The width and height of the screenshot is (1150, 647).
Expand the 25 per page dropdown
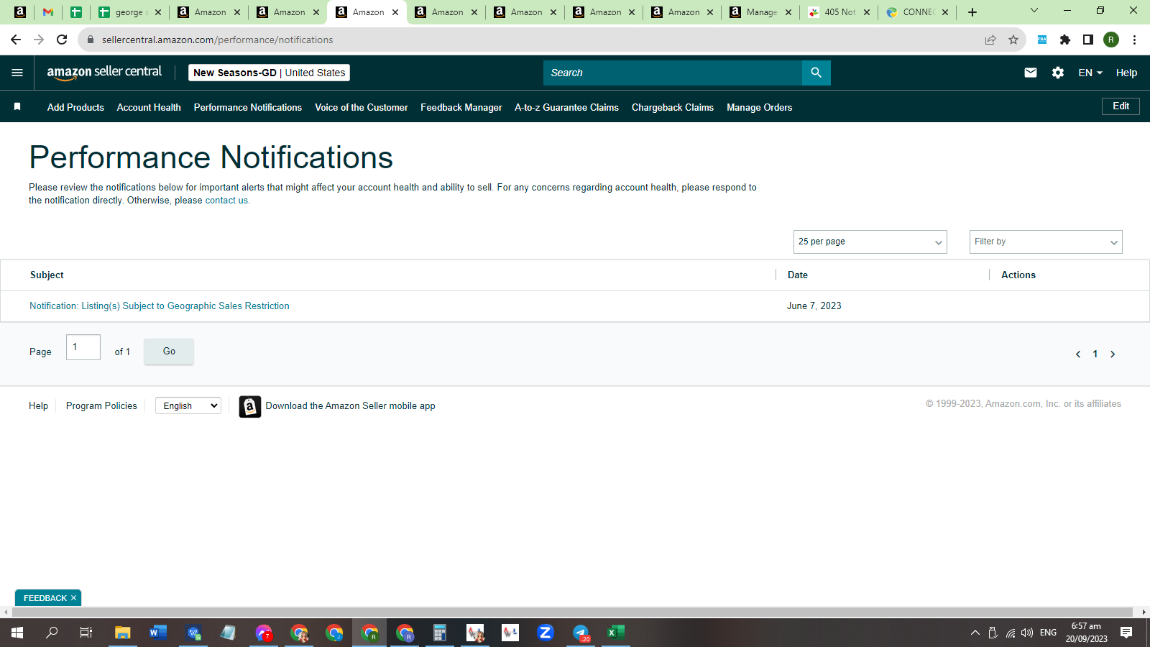(870, 242)
